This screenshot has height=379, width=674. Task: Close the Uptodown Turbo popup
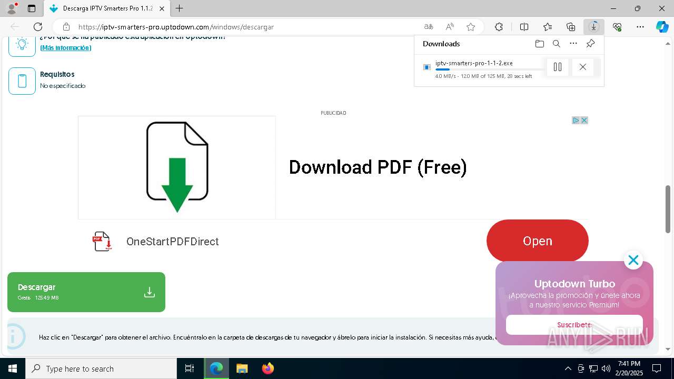pos(633,260)
